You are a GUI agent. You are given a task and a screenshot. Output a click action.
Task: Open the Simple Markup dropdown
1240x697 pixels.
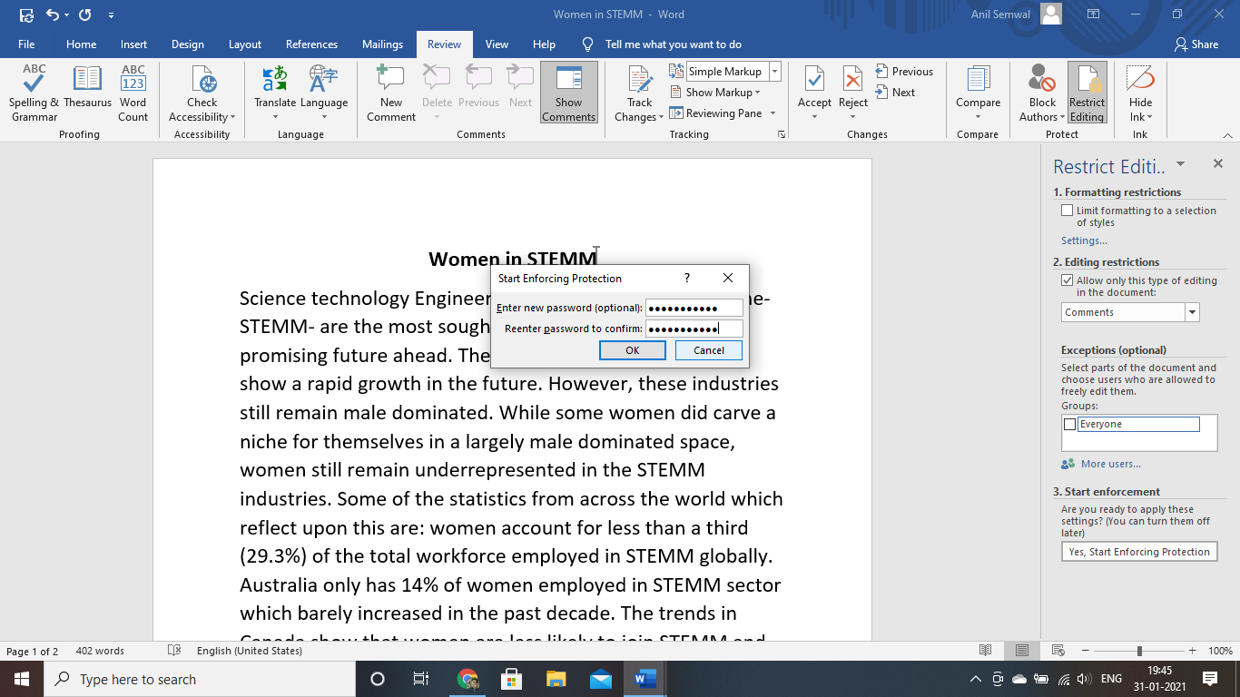(x=774, y=72)
